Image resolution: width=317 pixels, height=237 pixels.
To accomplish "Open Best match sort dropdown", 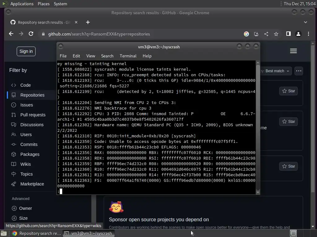I will tap(276, 71).
